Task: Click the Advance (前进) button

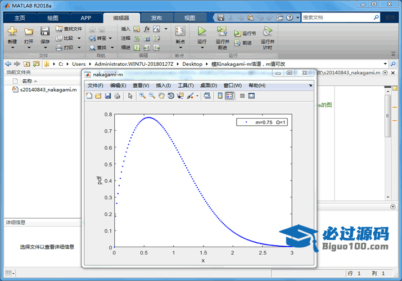Action: pyautogui.click(x=243, y=43)
